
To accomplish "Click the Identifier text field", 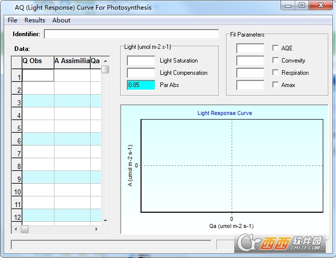I will [x=131, y=34].
